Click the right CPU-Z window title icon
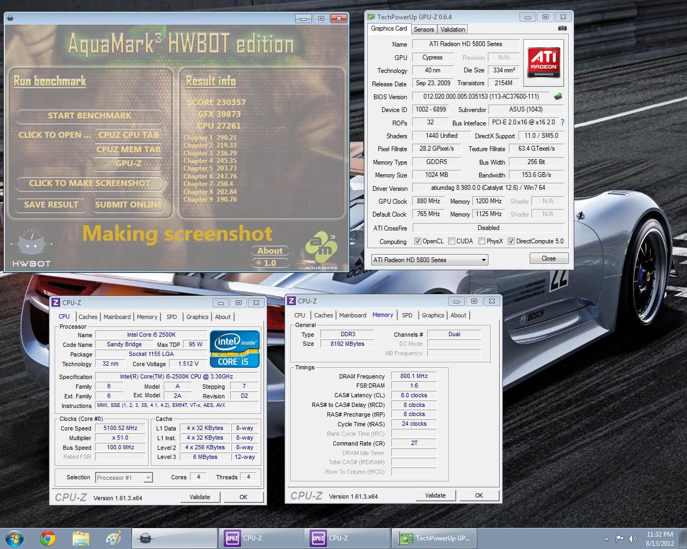 [291, 301]
